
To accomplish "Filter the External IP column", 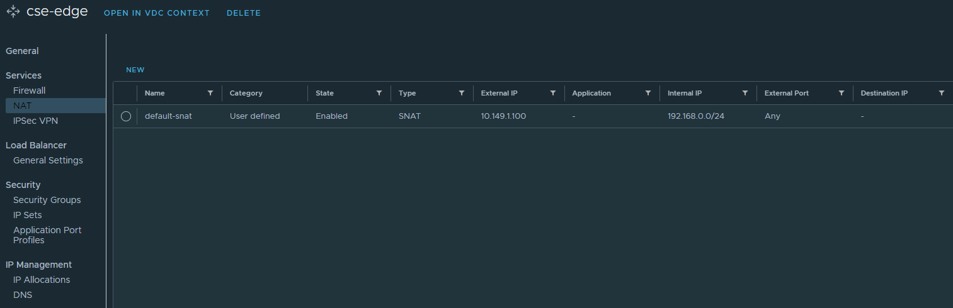I will 553,93.
